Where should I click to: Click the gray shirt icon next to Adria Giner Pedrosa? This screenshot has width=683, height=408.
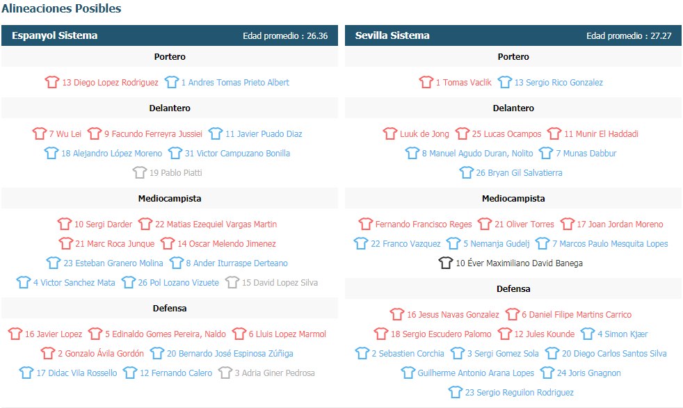coord(225,373)
